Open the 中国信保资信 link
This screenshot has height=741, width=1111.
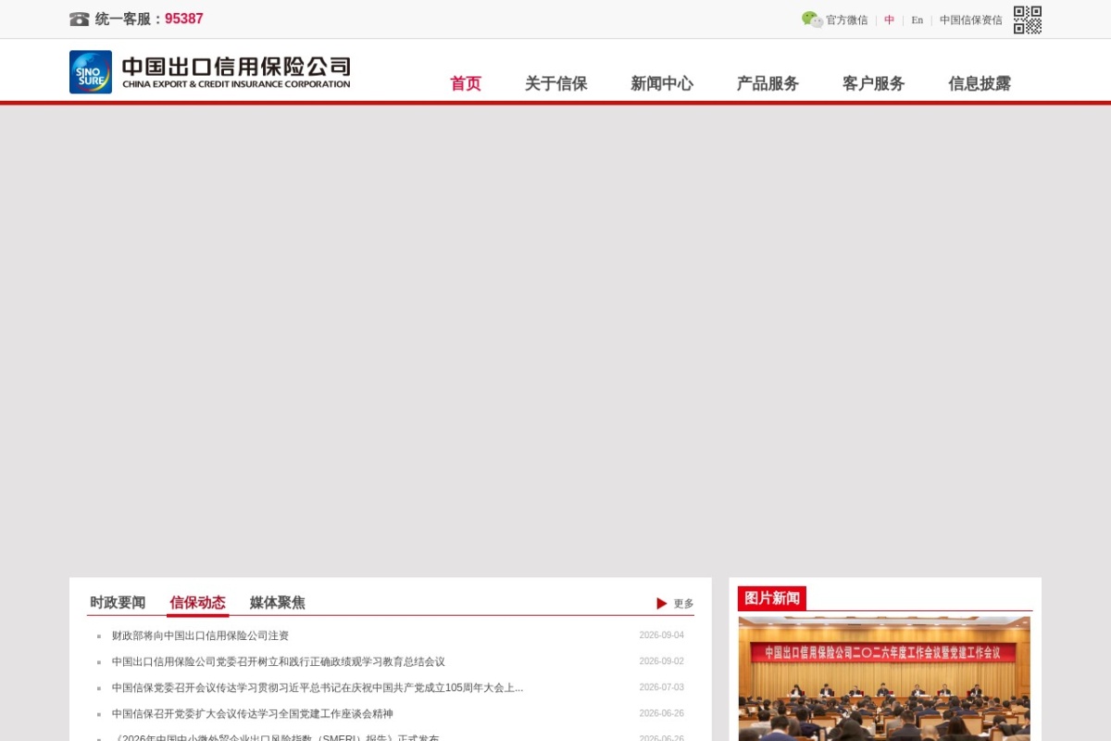(x=971, y=19)
